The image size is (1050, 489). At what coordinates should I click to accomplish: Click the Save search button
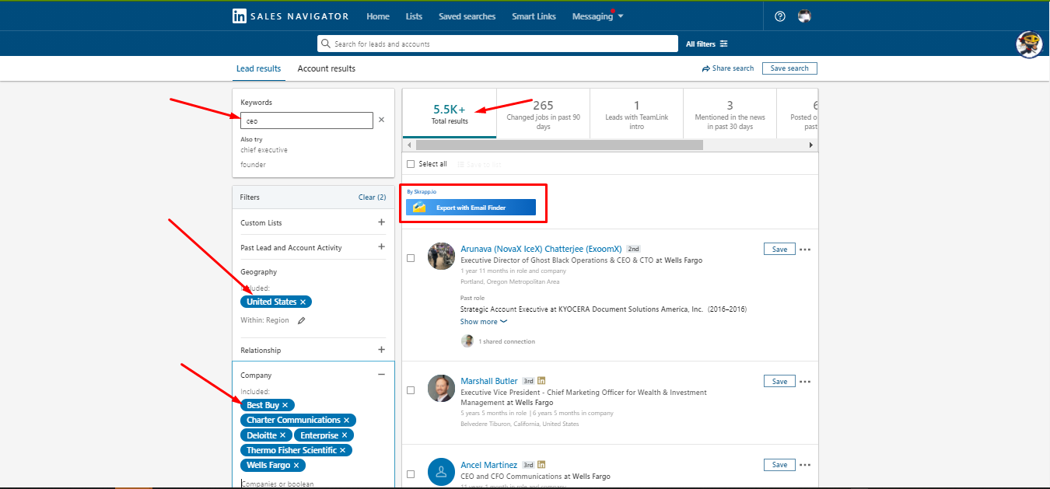[789, 68]
